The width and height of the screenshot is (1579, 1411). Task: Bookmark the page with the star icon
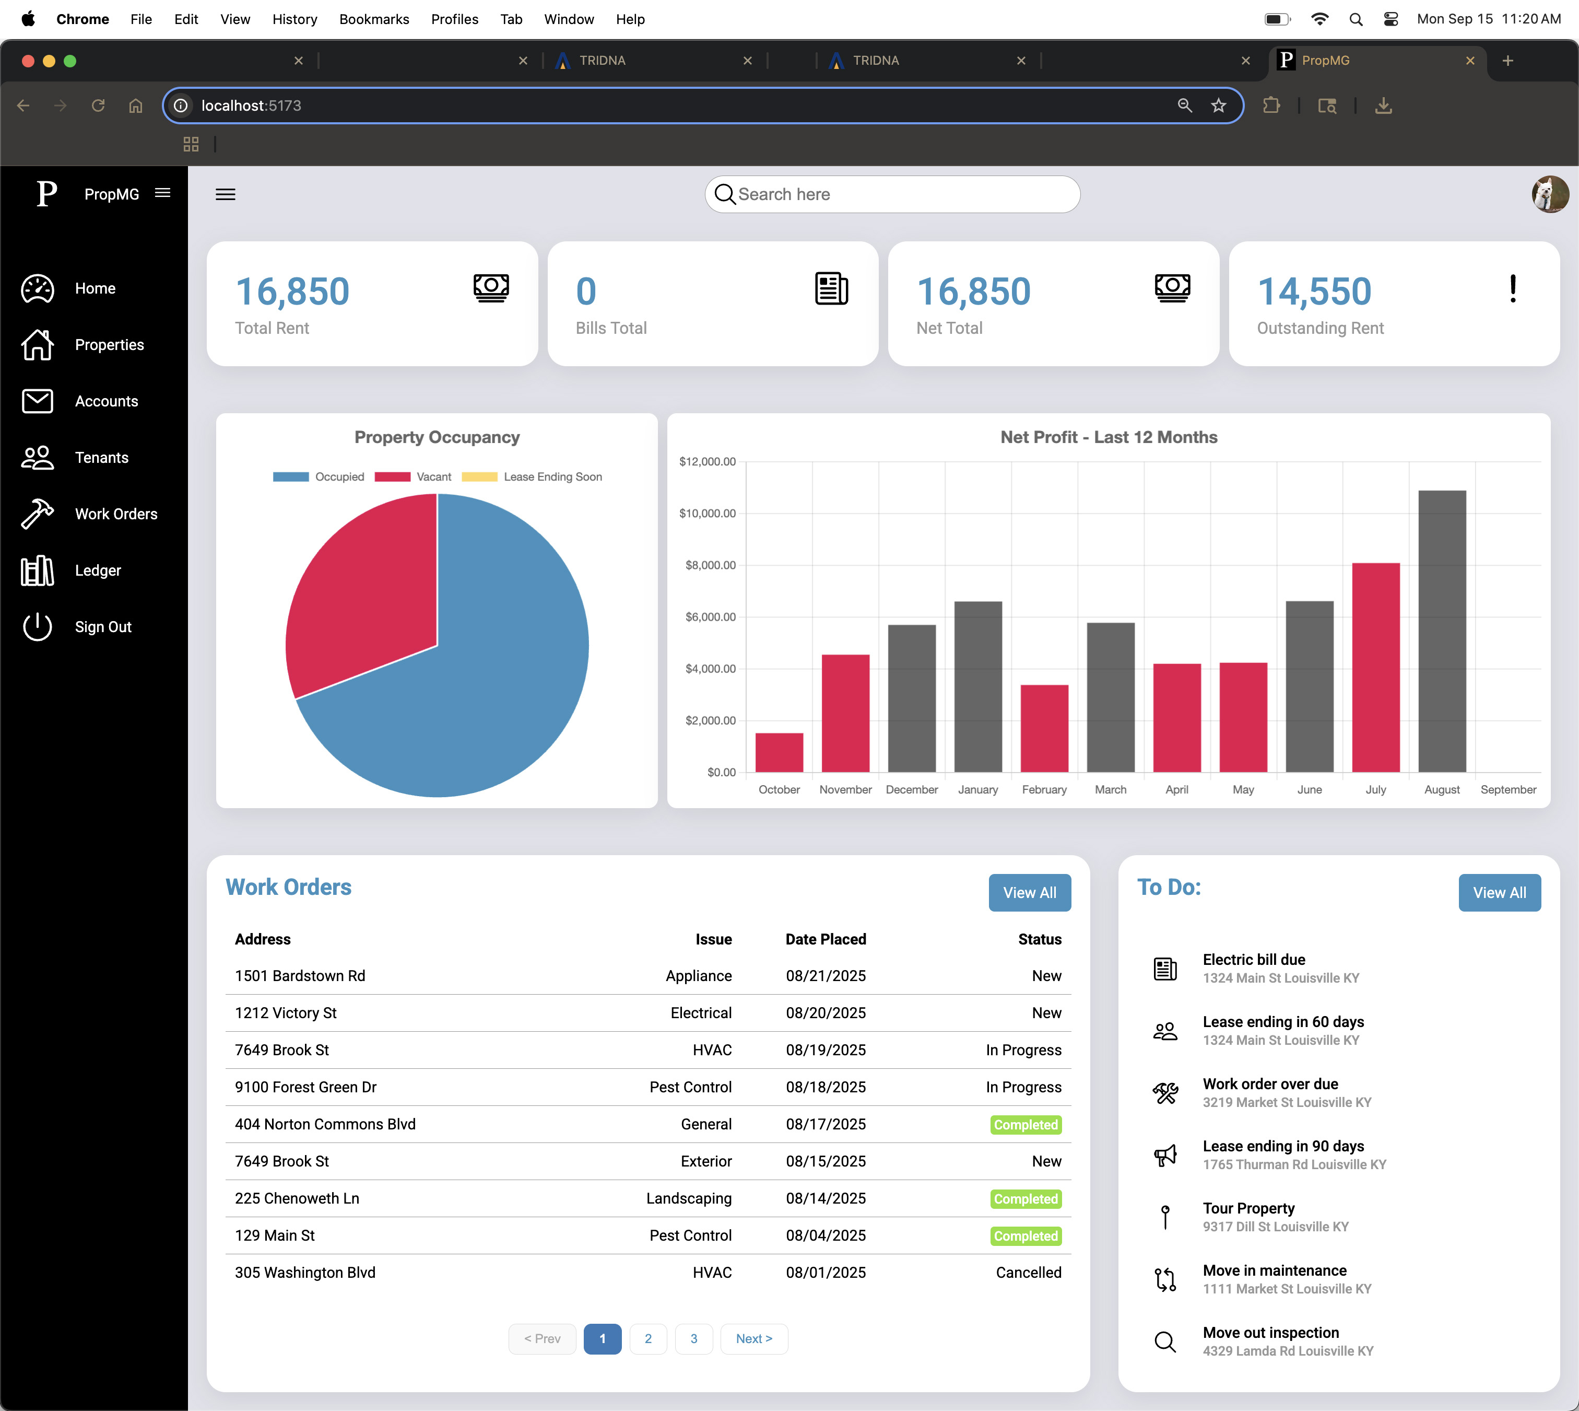1219,106
